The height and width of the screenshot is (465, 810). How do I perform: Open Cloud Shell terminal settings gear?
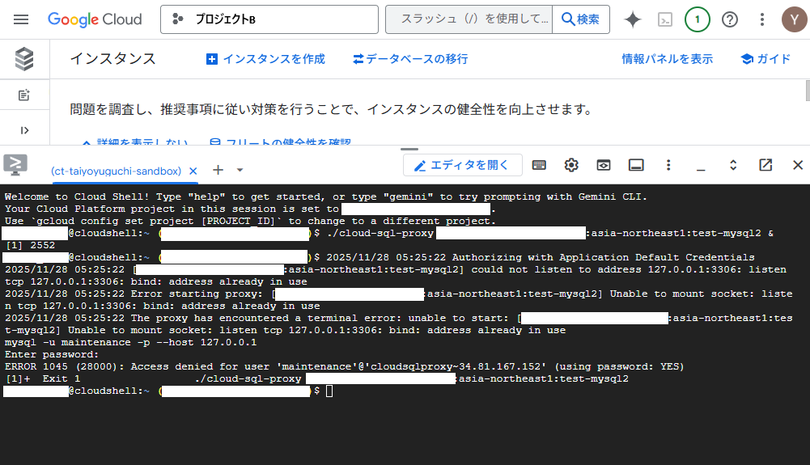(x=571, y=165)
